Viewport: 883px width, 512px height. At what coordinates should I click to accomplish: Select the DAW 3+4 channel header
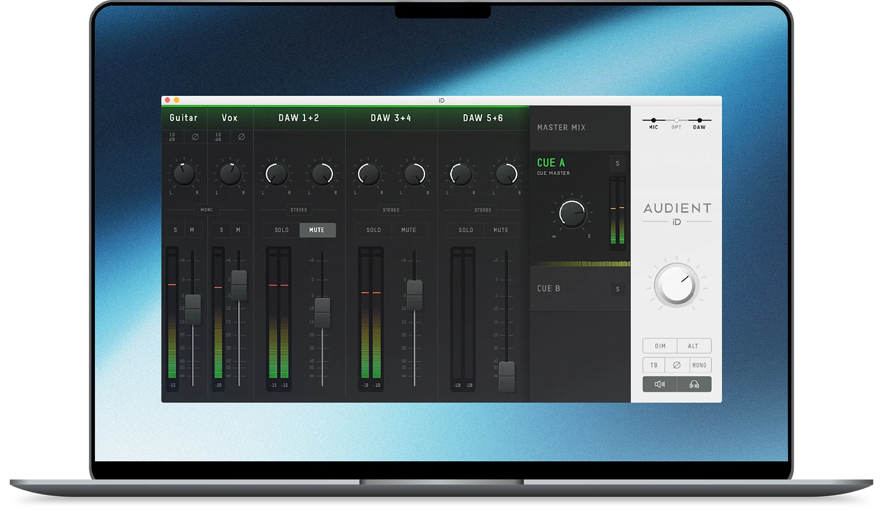pos(391,118)
